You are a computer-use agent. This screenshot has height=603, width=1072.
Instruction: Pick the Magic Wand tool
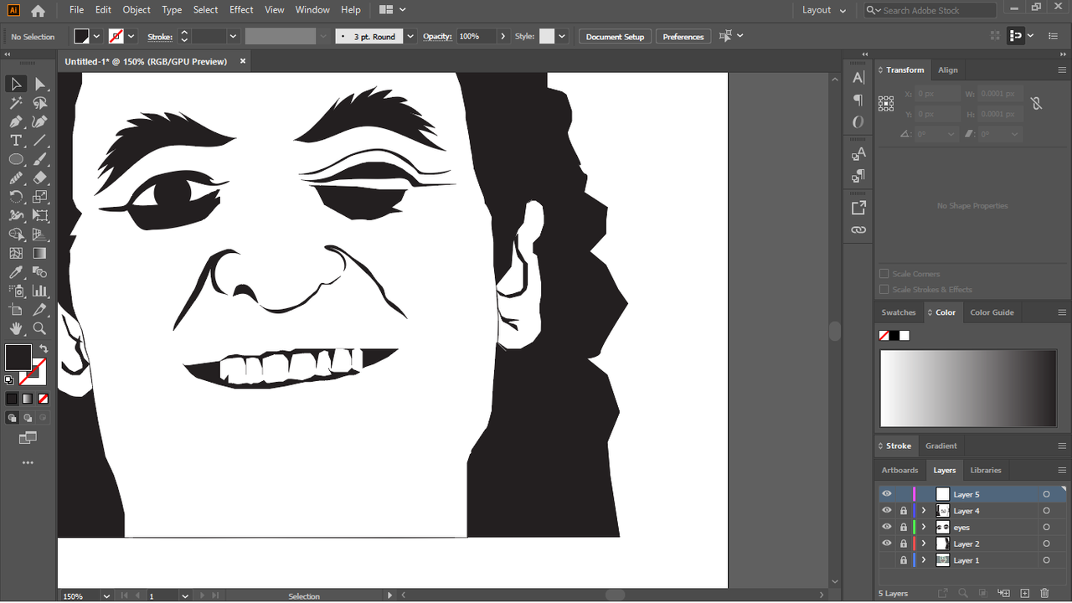16,103
